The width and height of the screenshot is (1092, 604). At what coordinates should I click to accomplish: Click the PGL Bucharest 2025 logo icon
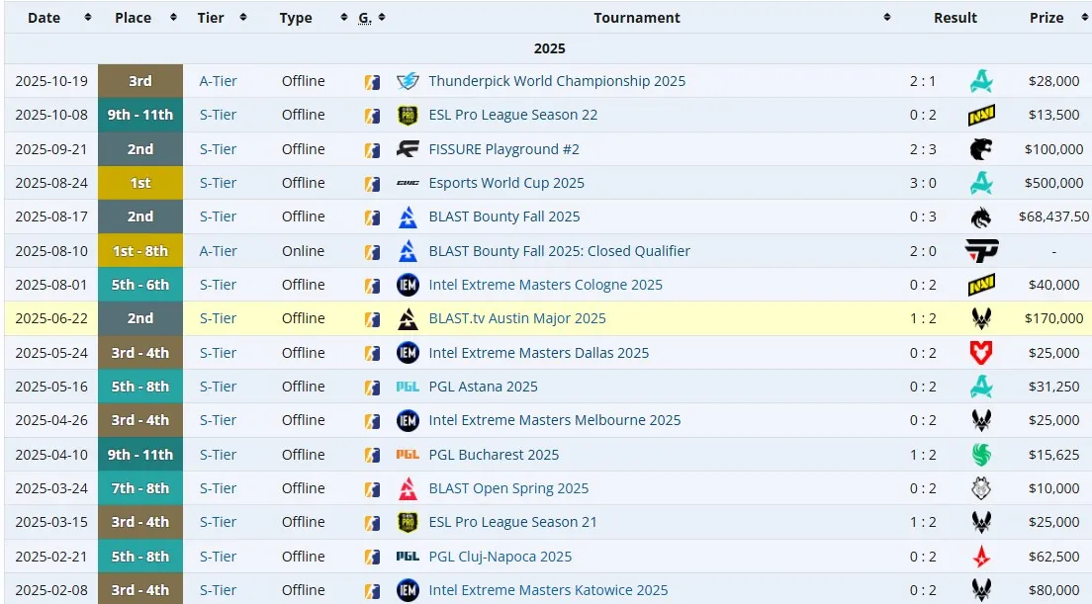[408, 455]
